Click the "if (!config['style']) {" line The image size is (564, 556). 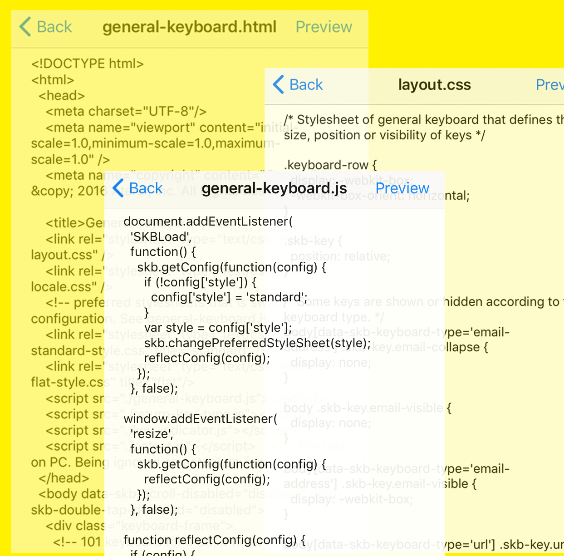pyautogui.click(x=200, y=282)
